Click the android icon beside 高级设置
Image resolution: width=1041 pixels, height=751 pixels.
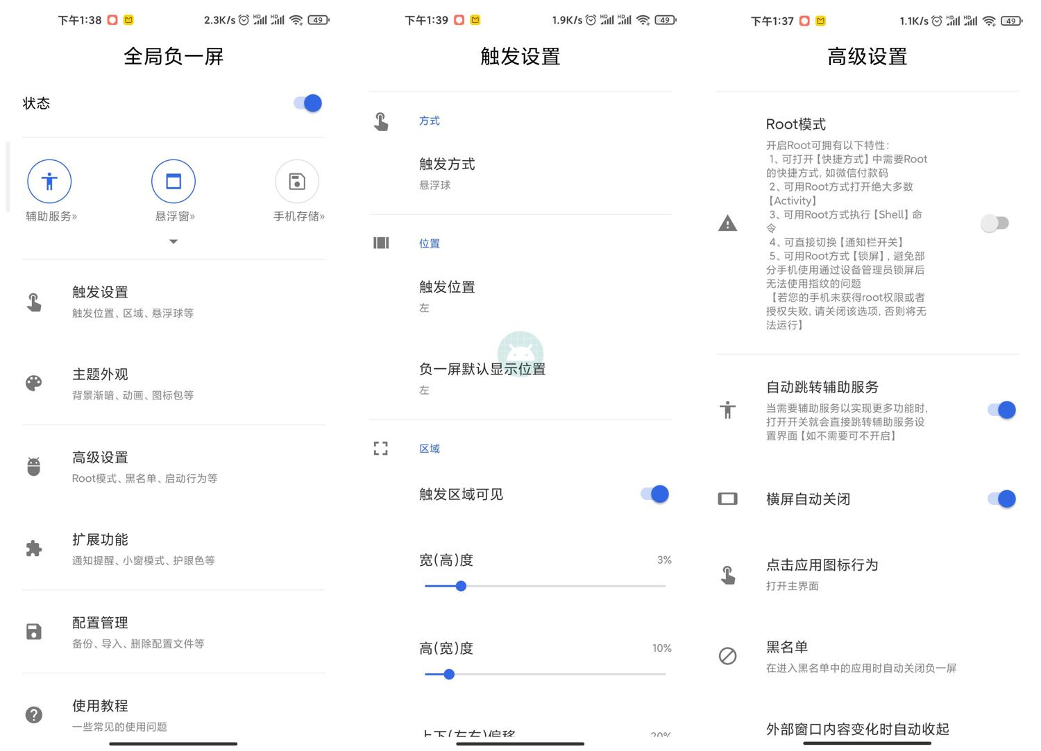(34, 467)
